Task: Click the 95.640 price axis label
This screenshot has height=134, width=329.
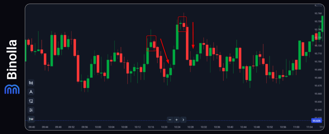Action: click(x=318, y=110)
